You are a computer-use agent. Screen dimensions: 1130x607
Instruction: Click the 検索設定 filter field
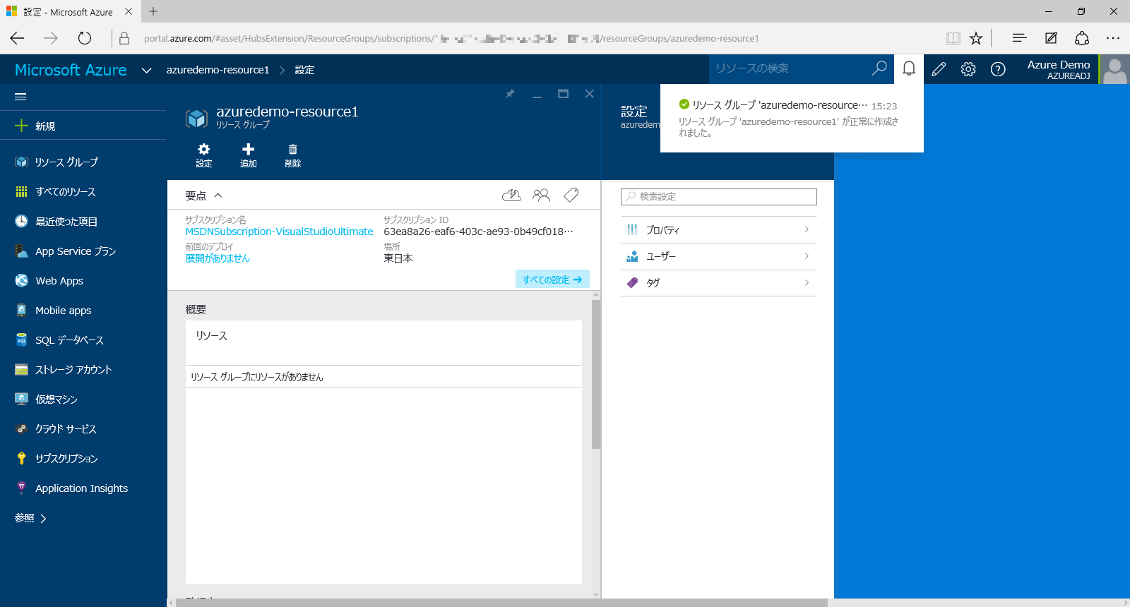point(718,196)
